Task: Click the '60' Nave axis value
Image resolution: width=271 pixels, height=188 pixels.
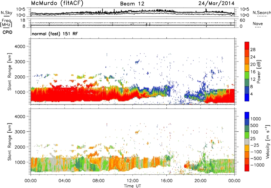Action: tap(243, 20)
